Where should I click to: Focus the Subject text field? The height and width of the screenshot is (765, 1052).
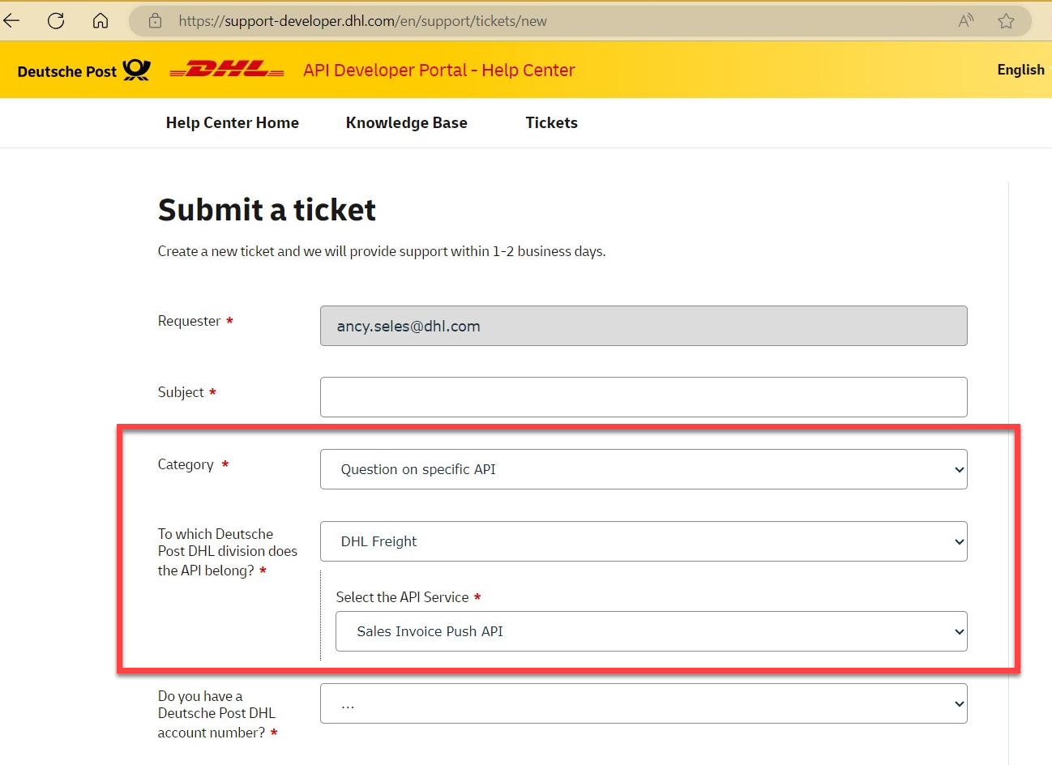[644, 397]
